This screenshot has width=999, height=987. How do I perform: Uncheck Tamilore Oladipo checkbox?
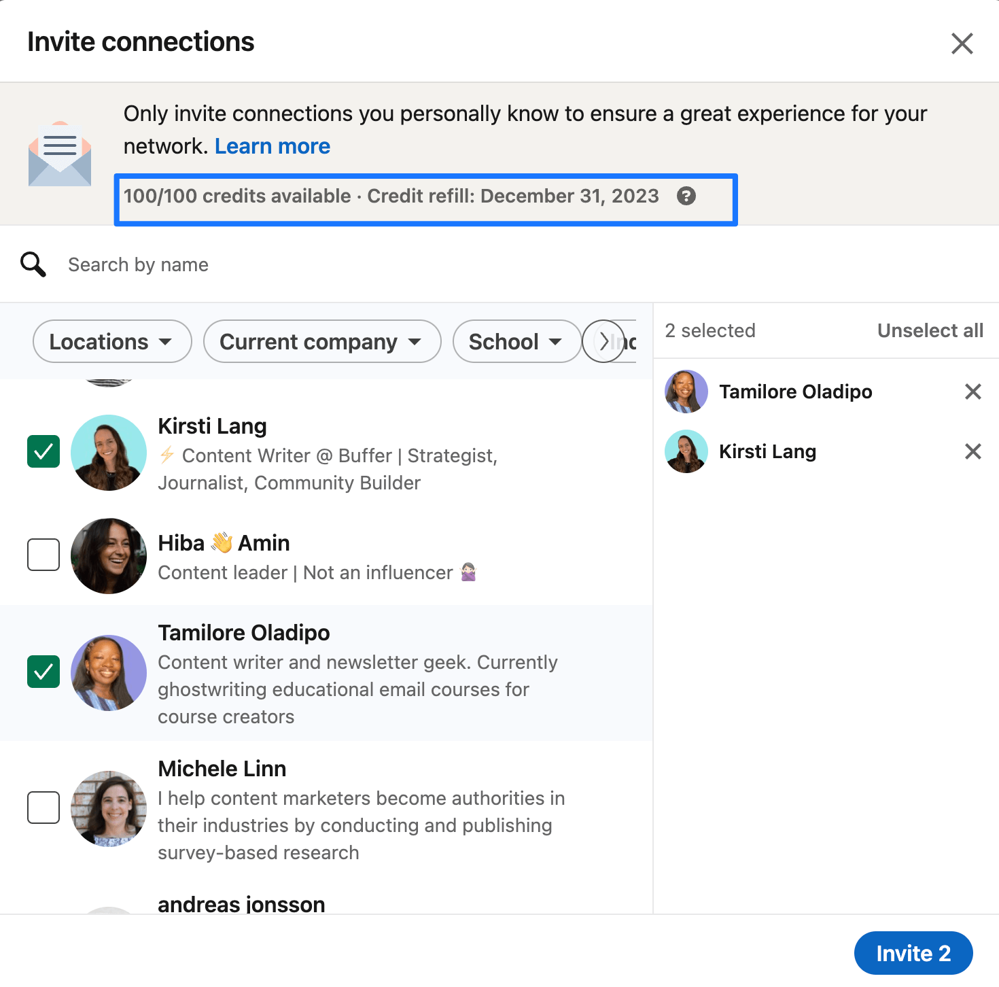pos(43,672)
